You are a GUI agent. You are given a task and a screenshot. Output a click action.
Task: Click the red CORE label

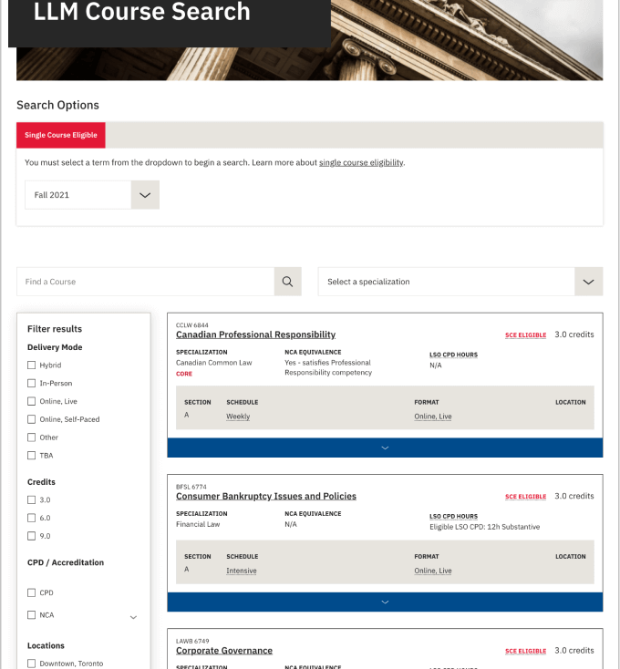(x=184, y=374)
